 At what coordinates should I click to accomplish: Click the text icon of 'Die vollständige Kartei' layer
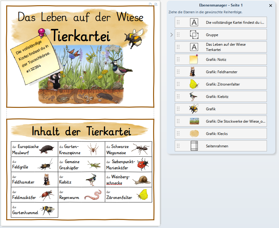click(x=194, y=23)
